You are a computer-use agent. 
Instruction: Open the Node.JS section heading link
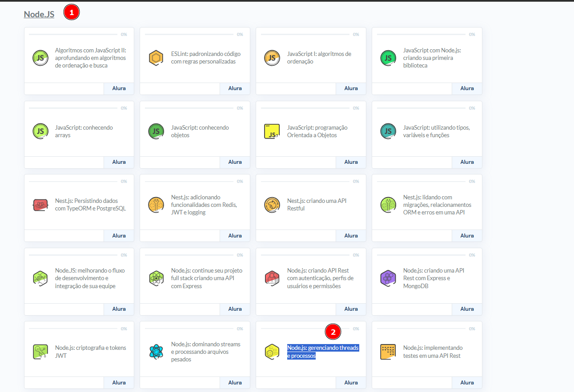(39, 14)
